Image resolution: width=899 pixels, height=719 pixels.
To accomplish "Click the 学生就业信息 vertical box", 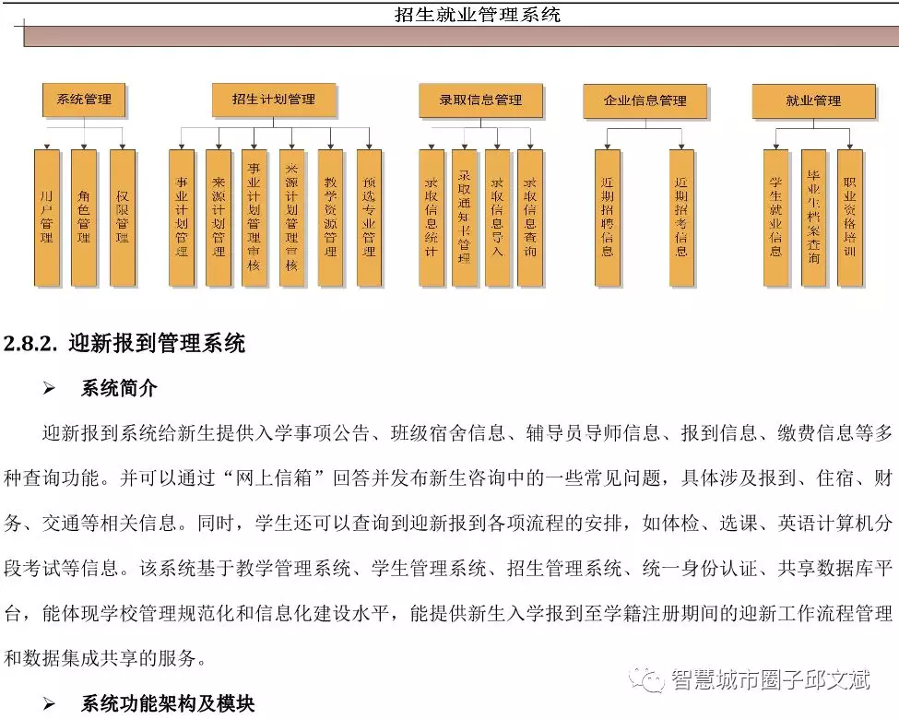I will pyautogui.click(x=776, y=218).
